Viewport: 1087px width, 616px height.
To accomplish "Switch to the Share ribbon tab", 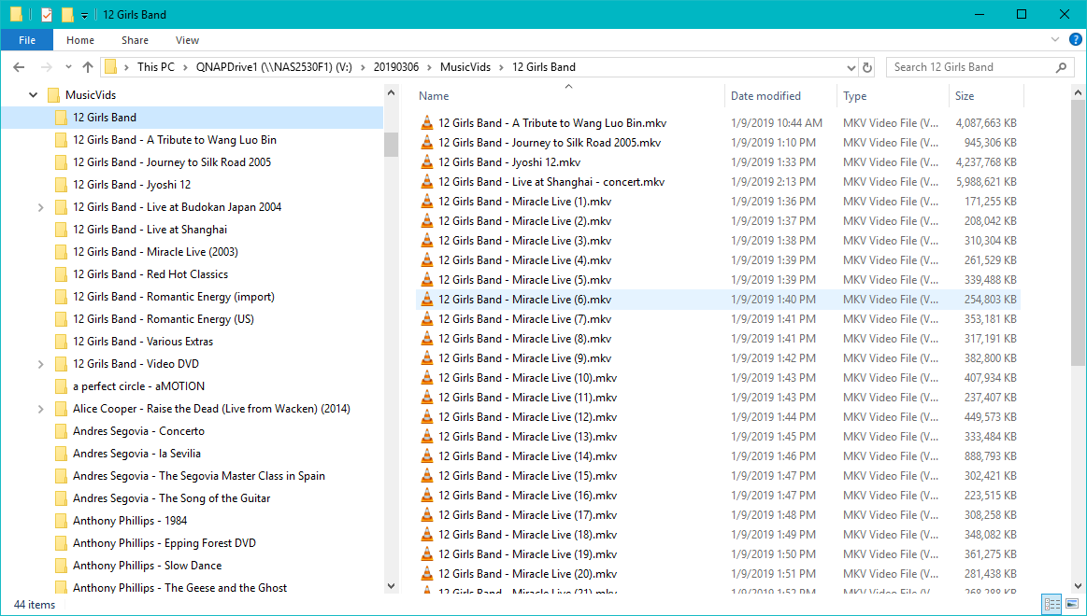I will 135,40.
